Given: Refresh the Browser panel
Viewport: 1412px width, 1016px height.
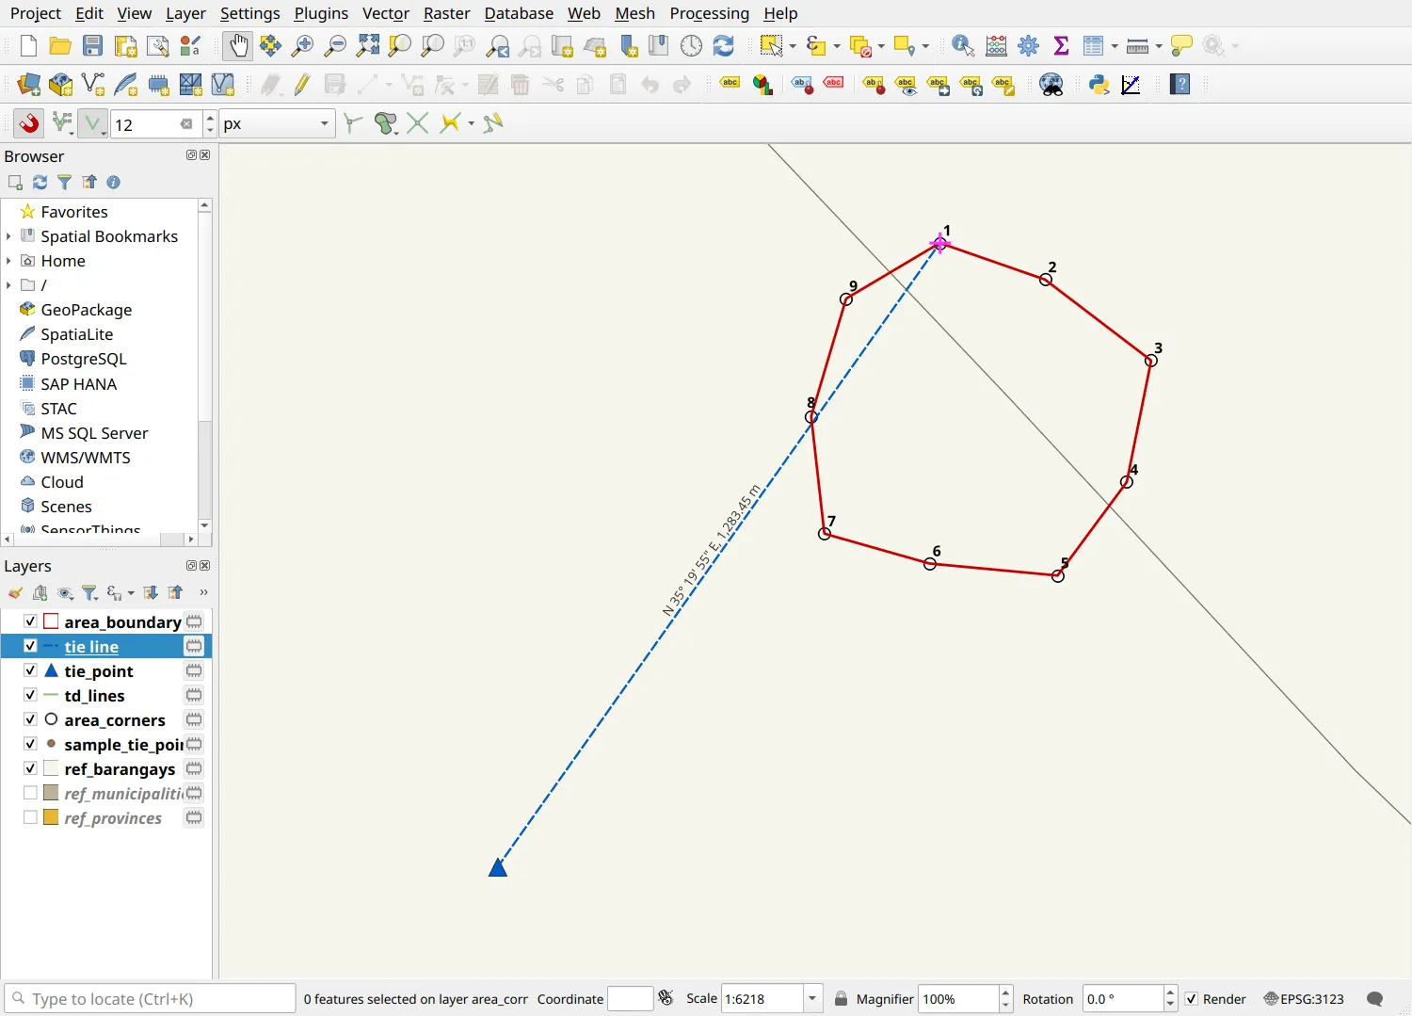Looking at the screenshot, I should (x=40, y=183).
